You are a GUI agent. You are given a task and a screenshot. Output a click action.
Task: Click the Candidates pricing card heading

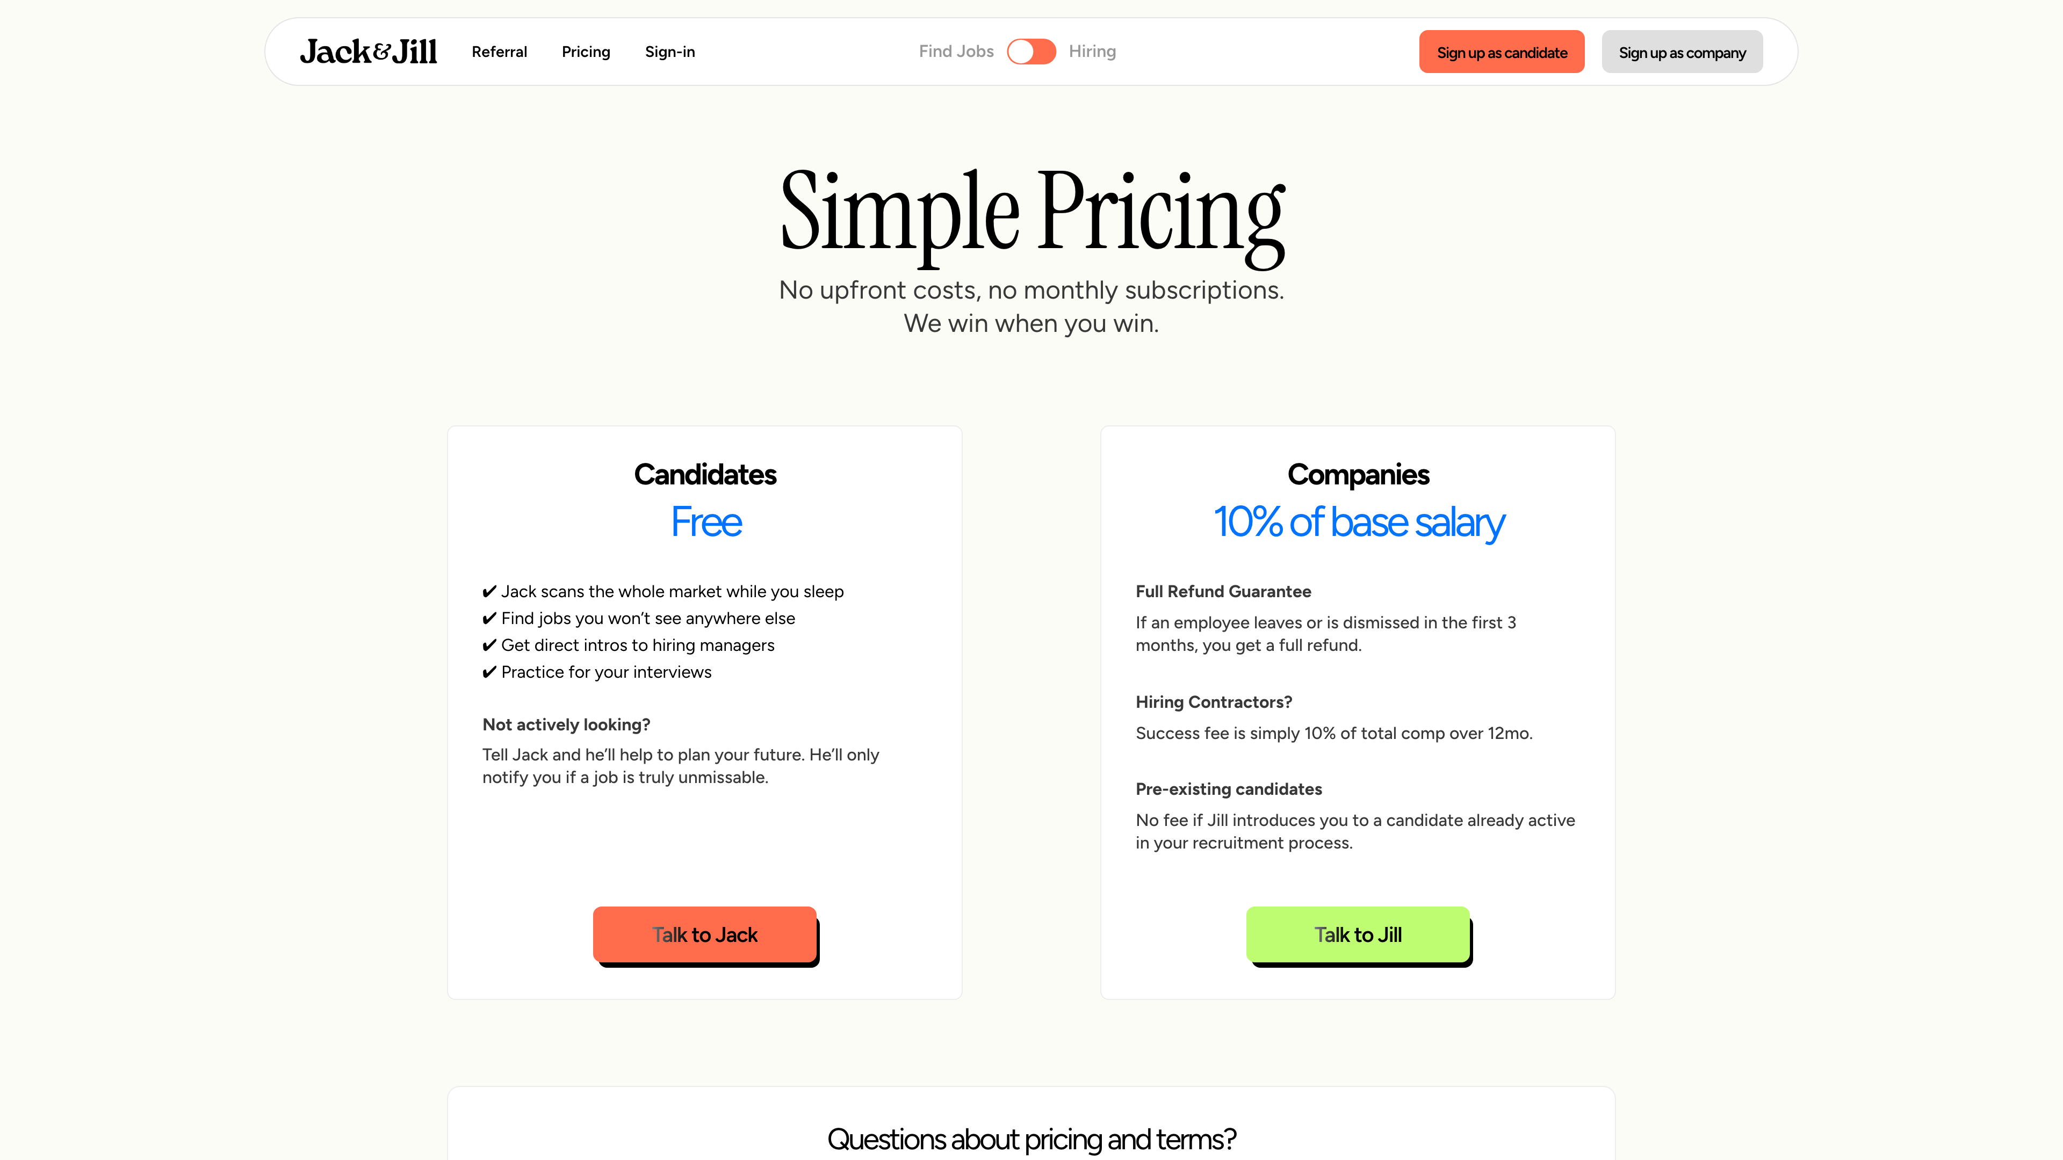click(704, 474)
